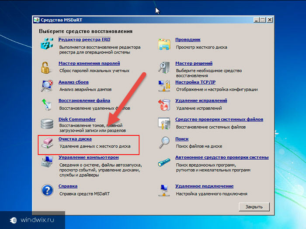The width and height of the screenshot is (306, 229).
Task: Click the crash analyzer magnifier icon
Action: pos(47,85)
